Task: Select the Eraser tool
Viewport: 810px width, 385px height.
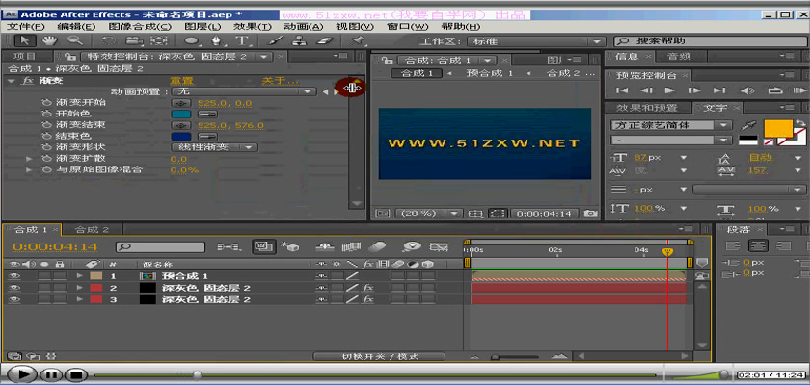Action: pos(326,40)
